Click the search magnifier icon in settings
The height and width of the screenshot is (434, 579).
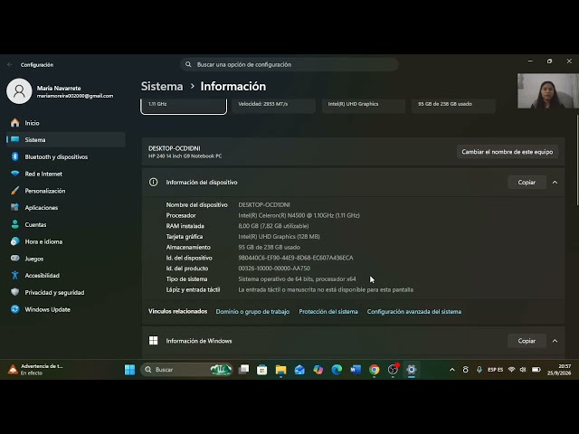tap(188, 64)
